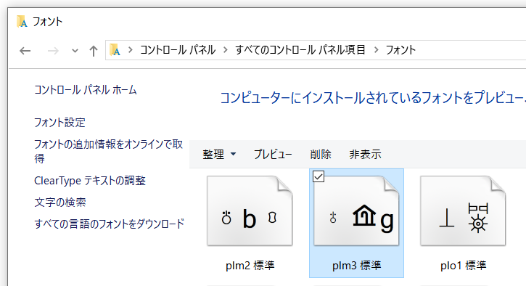This screenshot has height=286, width=526.
Task: Go up one folder level arrow
Action: [94, 51]
